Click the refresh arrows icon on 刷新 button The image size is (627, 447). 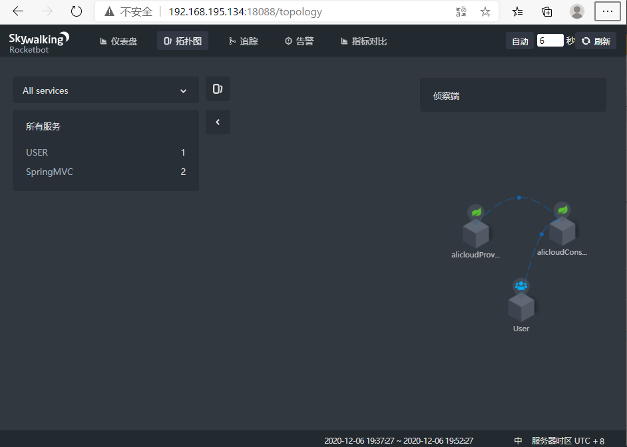tap(585, 41)
